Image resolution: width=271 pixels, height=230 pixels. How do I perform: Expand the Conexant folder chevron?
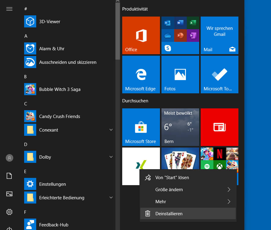[x=111, y=130]
